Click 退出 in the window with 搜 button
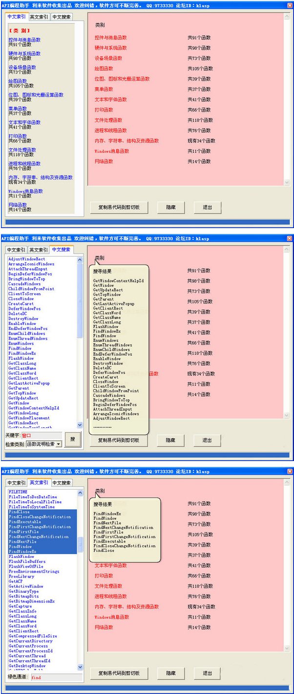This screenshot has width=294, height=694. [x=207, y=440]
